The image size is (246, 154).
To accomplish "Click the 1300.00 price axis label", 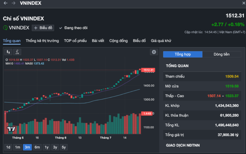I will coord(149,99).
